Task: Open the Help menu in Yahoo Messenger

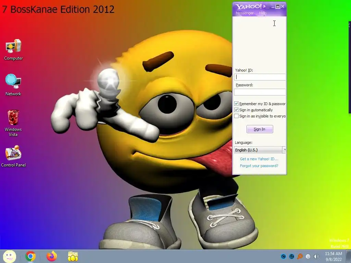Action: click(x=263, y=13)
